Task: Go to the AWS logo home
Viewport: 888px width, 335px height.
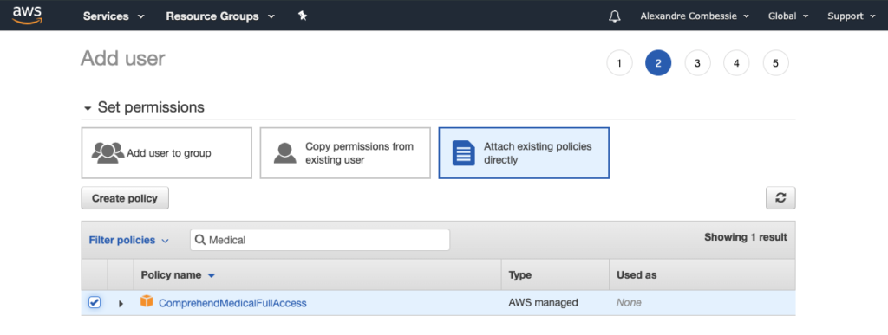Action: [x=27, y=16]
